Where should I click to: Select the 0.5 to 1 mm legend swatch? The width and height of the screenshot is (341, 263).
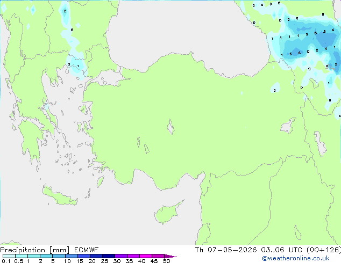22,256
